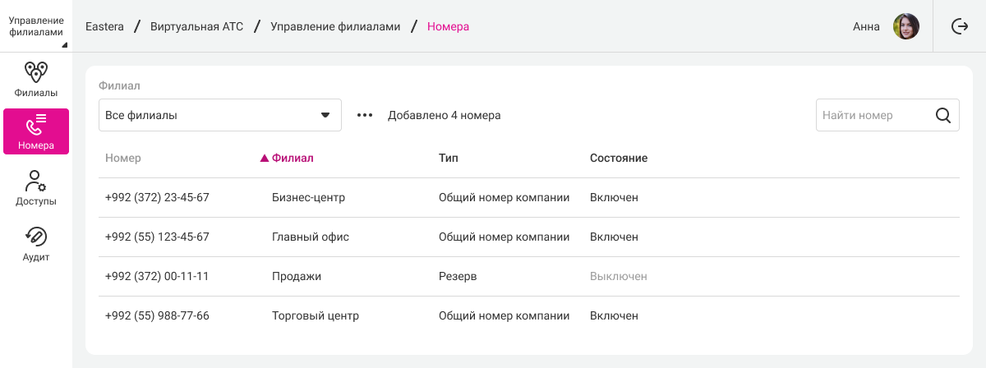This screenshot has height=368, width=986.
Task: Click the Номер column header
Action: point(123,158)
